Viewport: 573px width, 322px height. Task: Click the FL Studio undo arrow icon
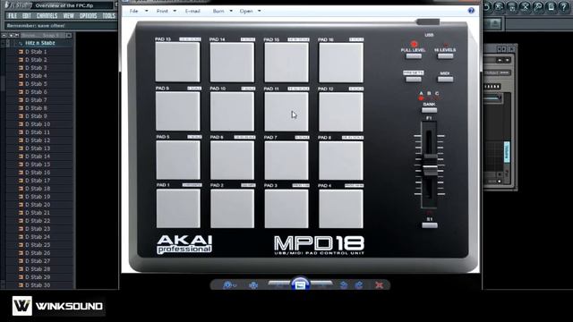point(486,7)
